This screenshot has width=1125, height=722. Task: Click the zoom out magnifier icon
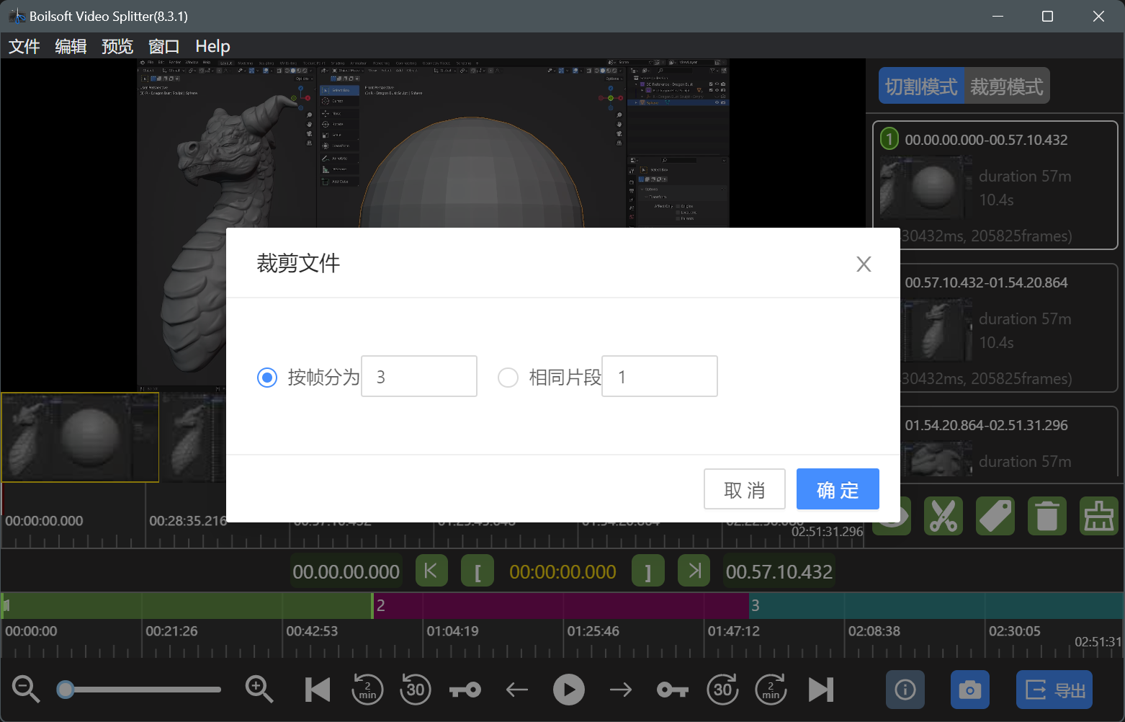click(26, 690)
